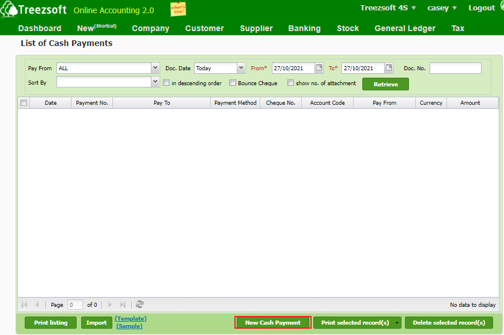
Task: Open the Supplier menu
Action: pos(256,28)
